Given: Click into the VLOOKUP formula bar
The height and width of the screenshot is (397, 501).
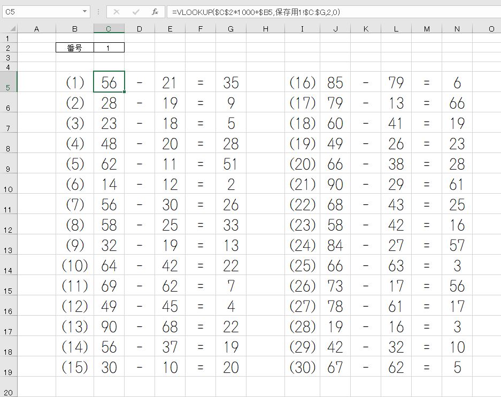Looking at the screenshot, I should (334, 12).
